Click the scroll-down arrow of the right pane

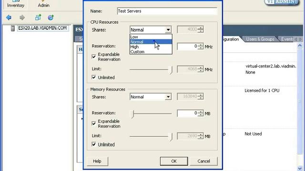click(300, 168)
